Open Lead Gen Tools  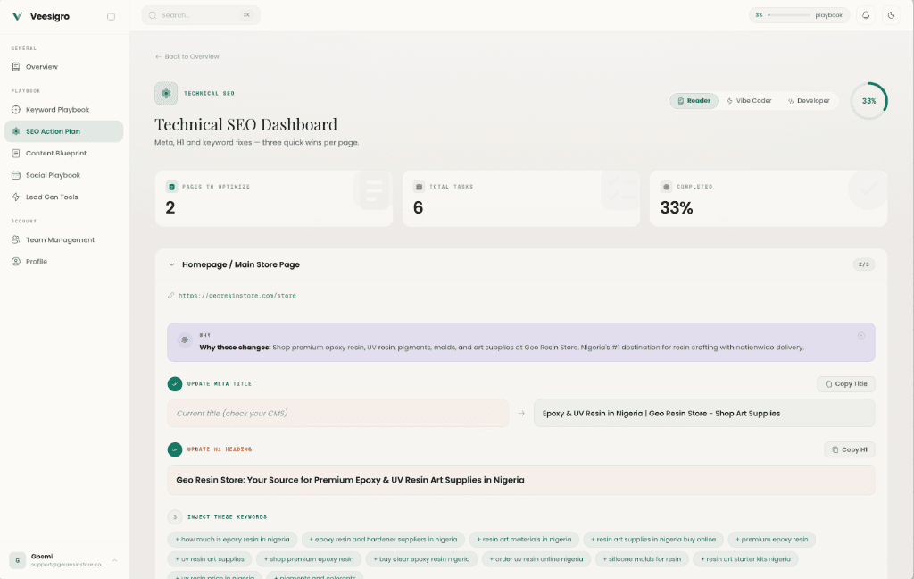pos(63,197)
